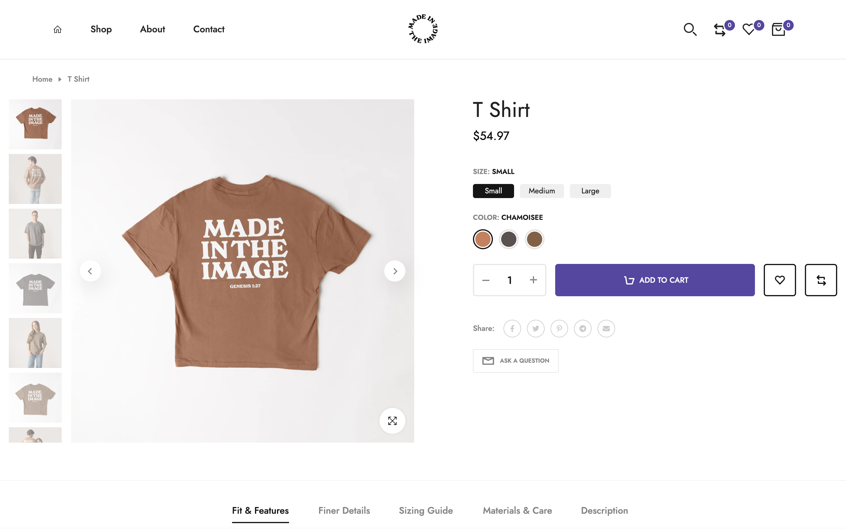Image resolution: width=846 pixels, height=529 pixels.
Task: Switch to the Sizing Guide tab
Action: tap(425, 510)
